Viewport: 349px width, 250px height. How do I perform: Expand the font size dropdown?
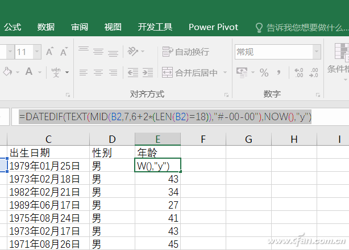pos(36,52)
